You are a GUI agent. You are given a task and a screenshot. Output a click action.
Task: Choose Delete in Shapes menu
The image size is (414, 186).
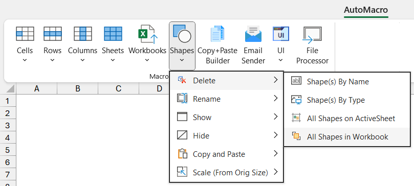point(227,80)
